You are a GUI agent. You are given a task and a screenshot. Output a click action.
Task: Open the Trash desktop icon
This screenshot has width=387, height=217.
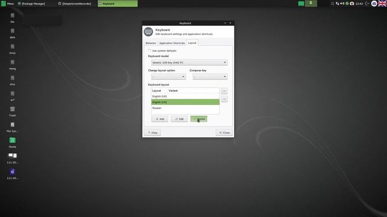(12, 112)
